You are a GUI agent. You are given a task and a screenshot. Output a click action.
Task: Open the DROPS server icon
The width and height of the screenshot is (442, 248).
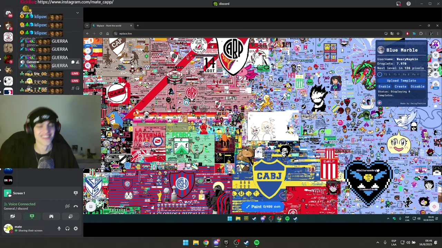click(8, 180)
